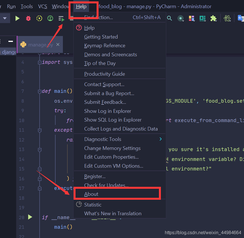Image resolution: width=244 pixels, height=238 pixels.
Task: Click the Python file icon on manage.py tab
Action: click(23, 45)
